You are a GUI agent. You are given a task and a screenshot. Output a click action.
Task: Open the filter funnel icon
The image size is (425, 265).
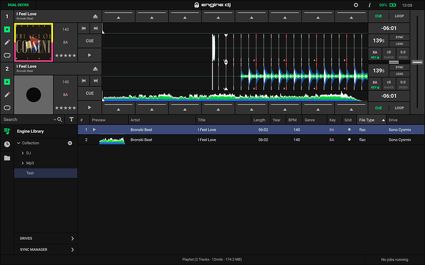71,119
